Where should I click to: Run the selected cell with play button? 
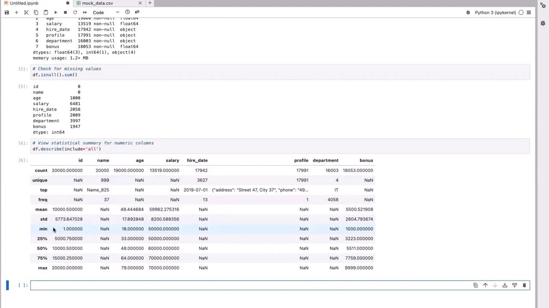(x=55, y=12)
